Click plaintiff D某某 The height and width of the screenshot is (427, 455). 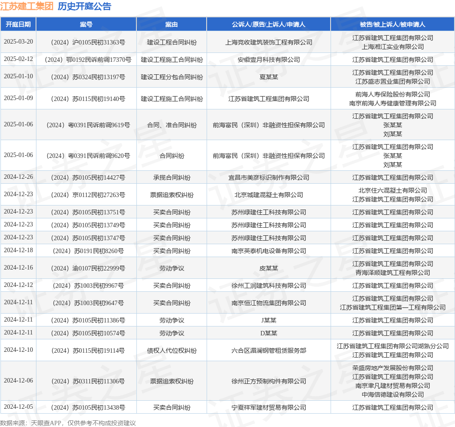point(269,334)
